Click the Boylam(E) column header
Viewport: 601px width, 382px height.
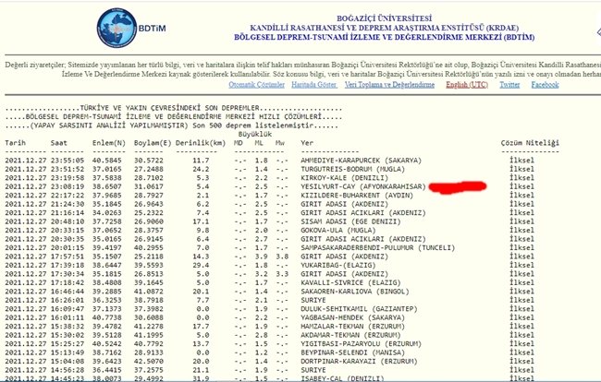coord(153,143)
